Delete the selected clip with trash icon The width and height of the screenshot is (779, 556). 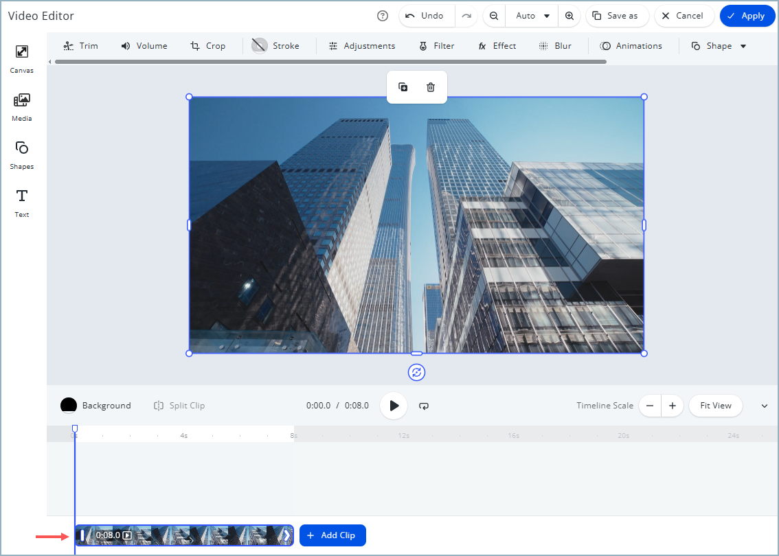click(x=431, y=87)
